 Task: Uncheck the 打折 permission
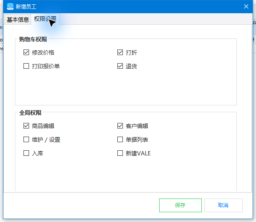tap(120, 52)
